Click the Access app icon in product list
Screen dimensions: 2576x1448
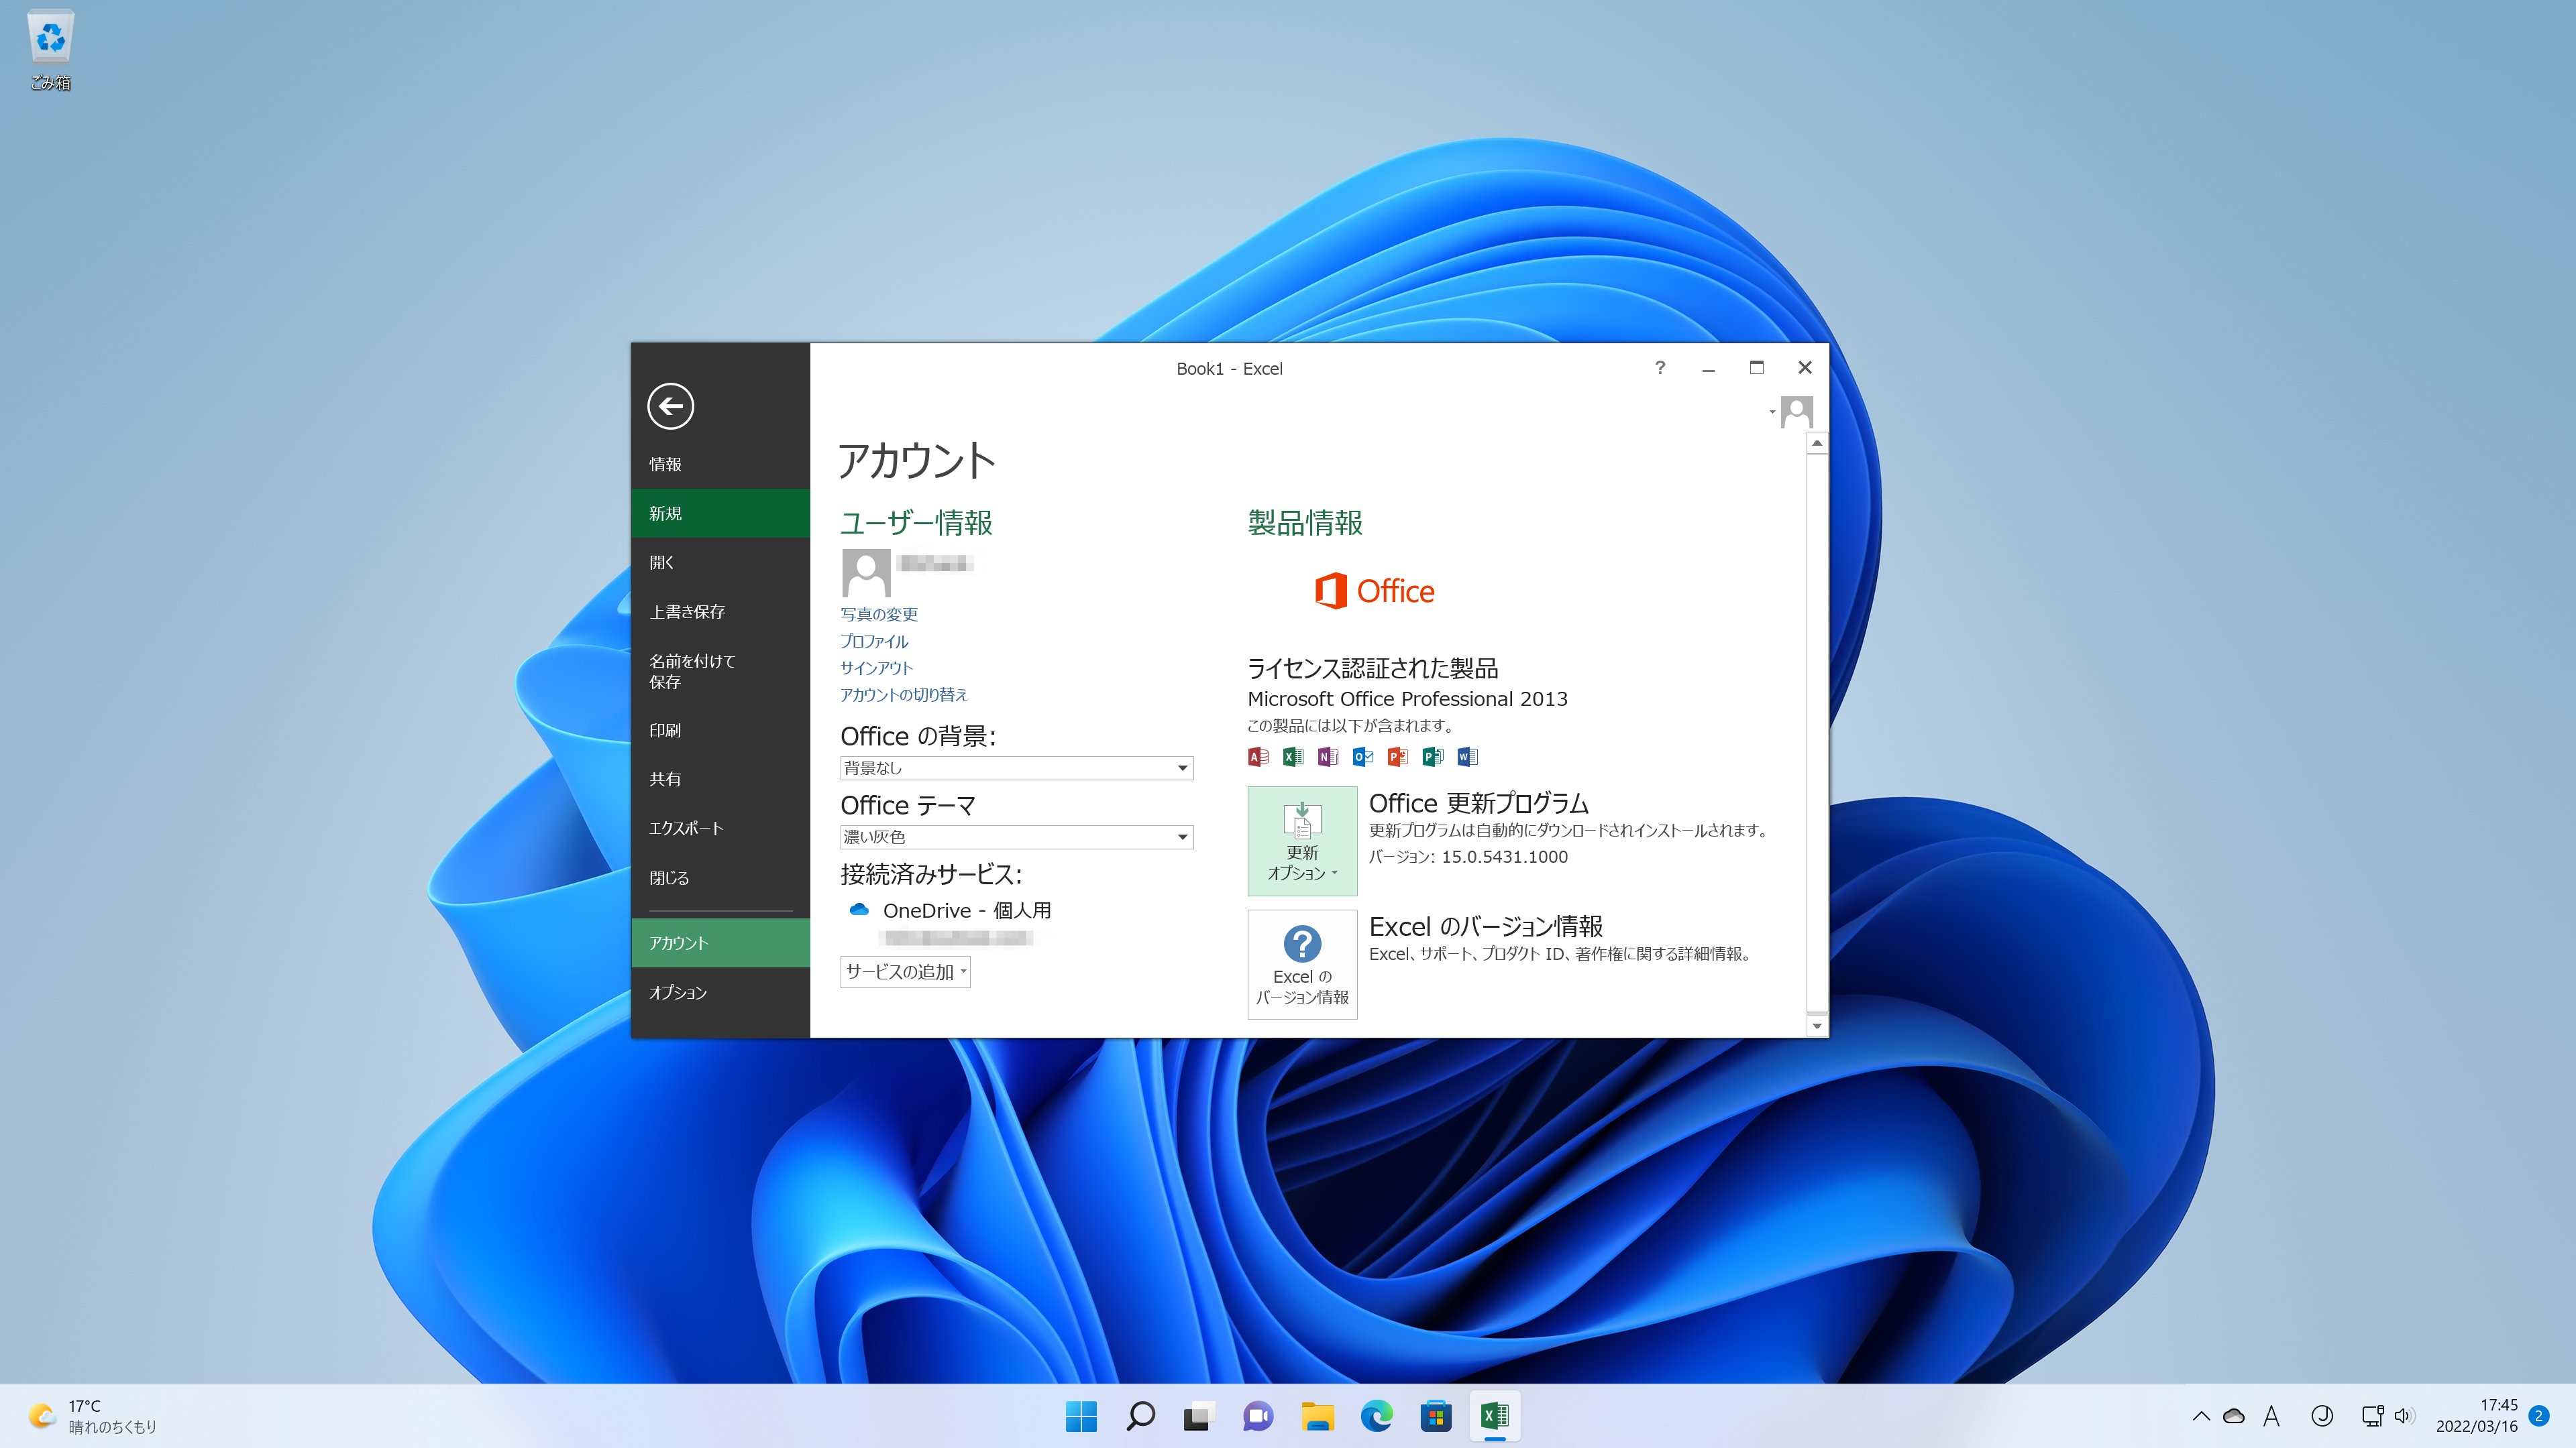pyautogui.click(x=1258, y=756)
